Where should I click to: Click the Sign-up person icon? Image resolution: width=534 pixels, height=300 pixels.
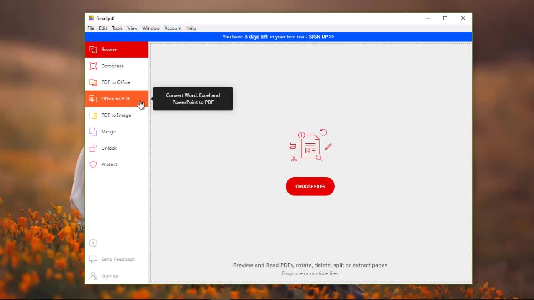click(x=93, y=275)
